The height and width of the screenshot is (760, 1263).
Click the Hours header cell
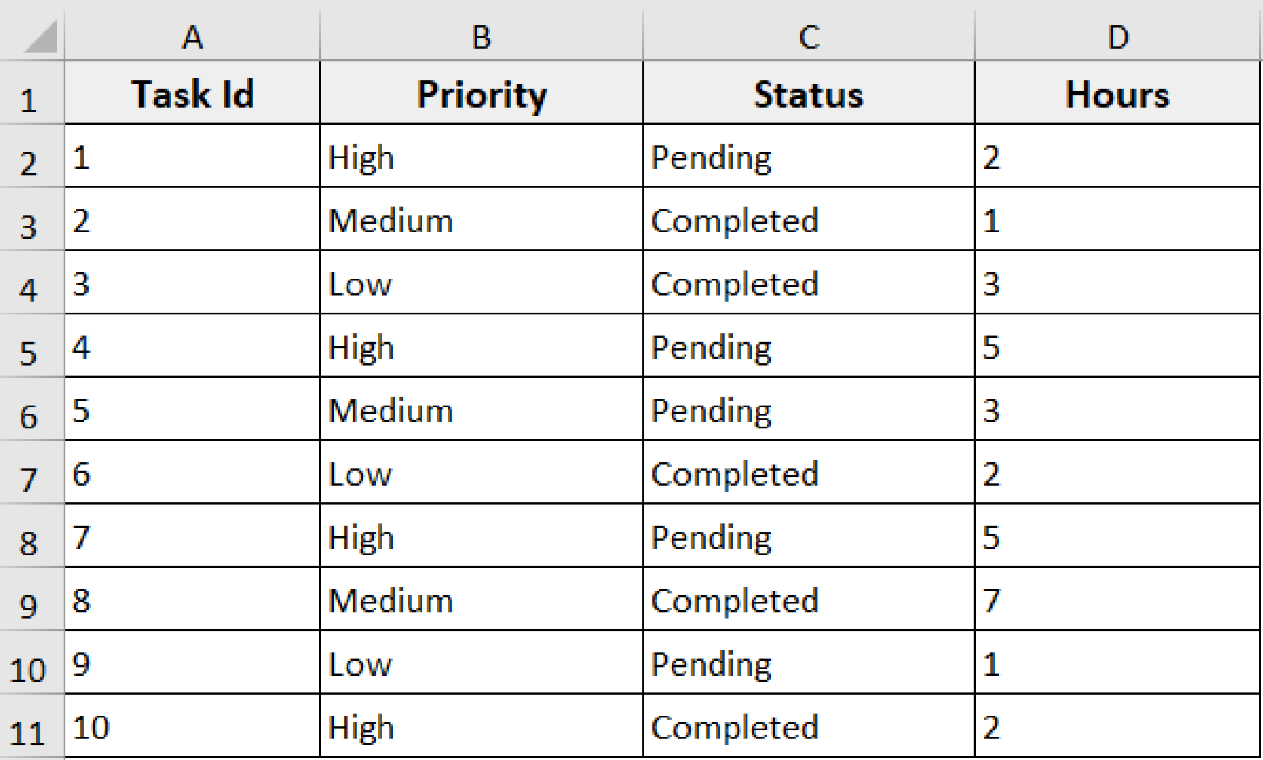click(1117, 94)
